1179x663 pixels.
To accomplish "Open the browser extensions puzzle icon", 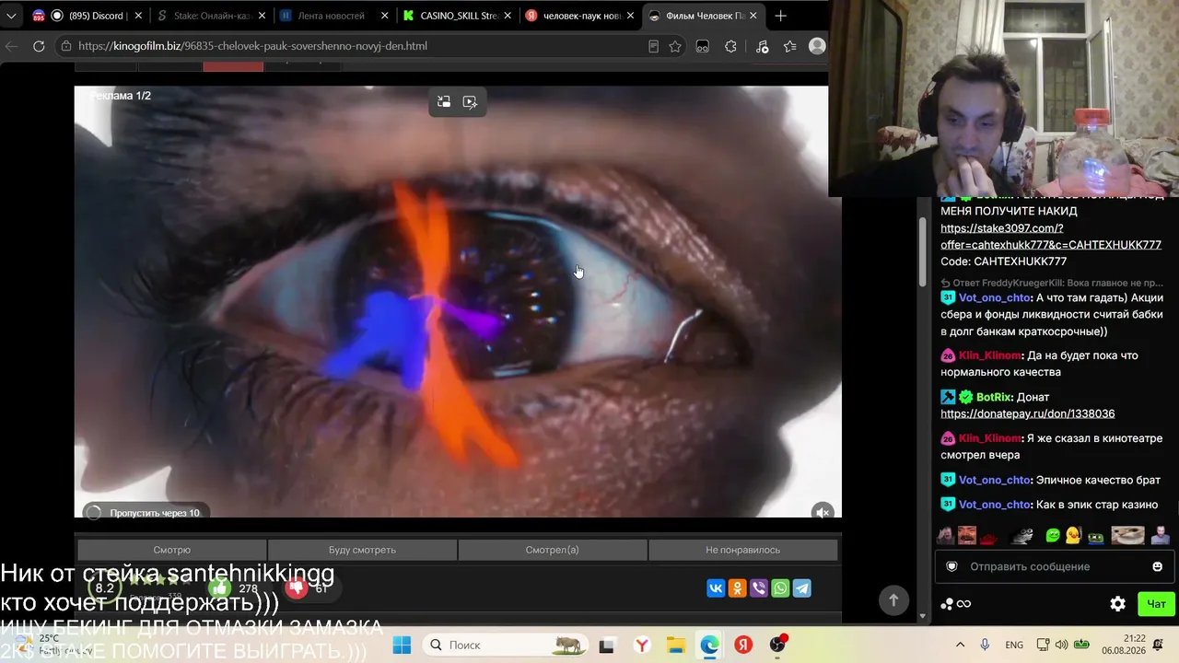I will 731,46.
